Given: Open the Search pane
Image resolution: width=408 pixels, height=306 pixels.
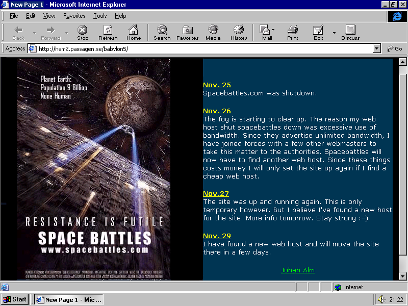Looking at the screenshot, I should coord(162,33).
